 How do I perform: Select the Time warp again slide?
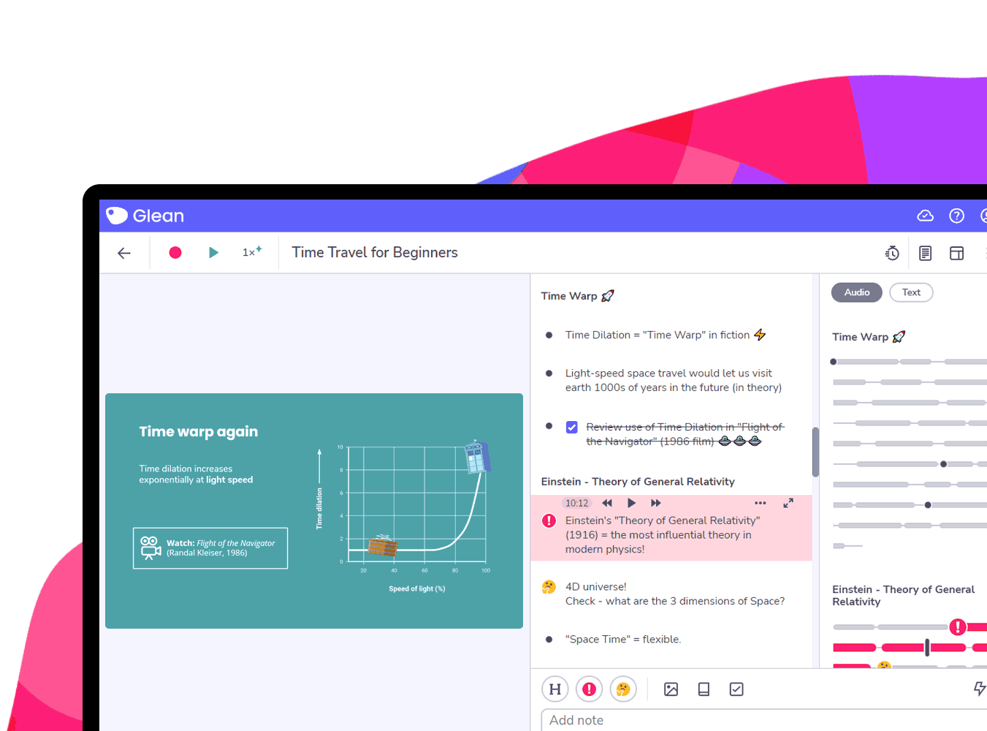tap(314, 511)
